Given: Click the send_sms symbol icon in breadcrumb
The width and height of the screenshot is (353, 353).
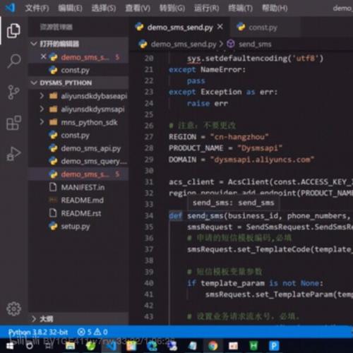Looking at the screenshot, I should [x=231, y=44].
